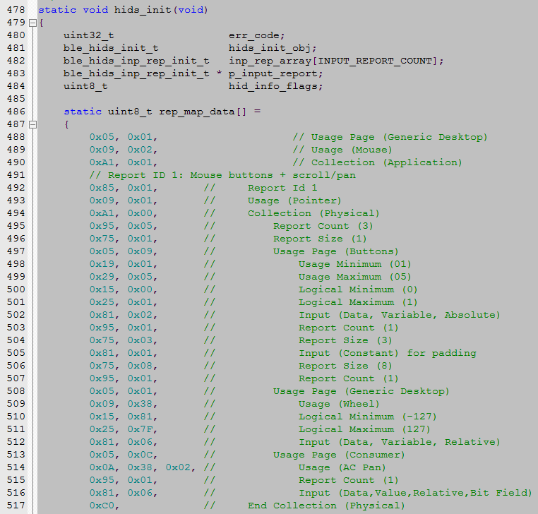Click the hex value 0xC0 on line 517
The image size is (538, 514).
(x=102, y=505)
